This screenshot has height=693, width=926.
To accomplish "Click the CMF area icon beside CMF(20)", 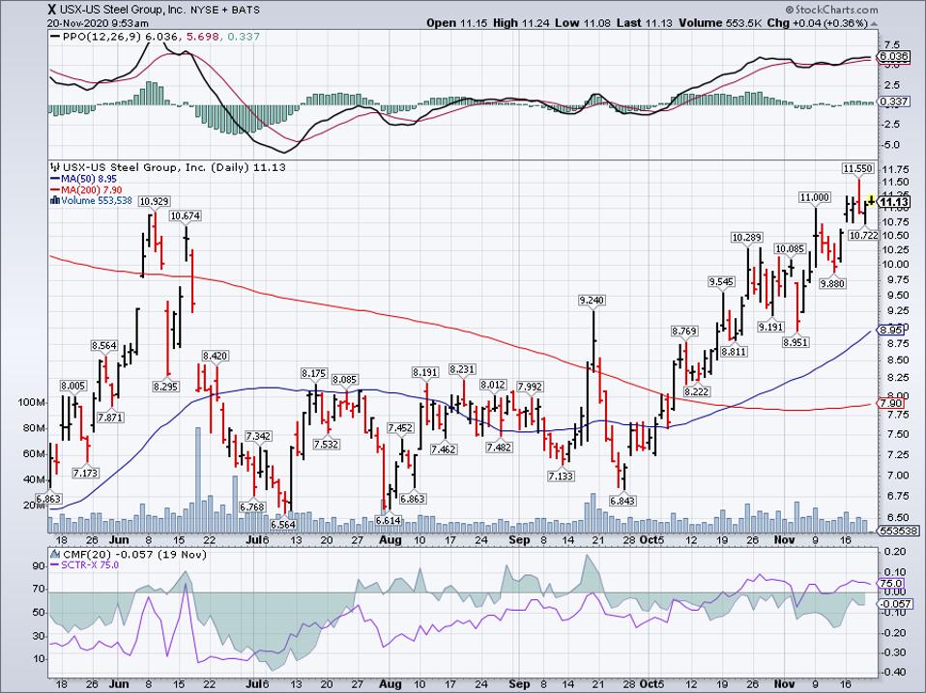I will 55,554.
